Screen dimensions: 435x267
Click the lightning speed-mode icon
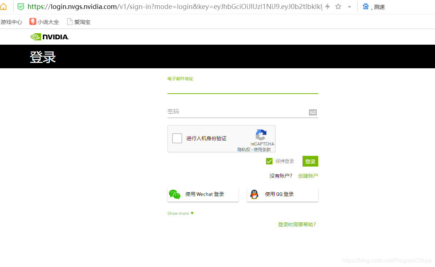327,6
